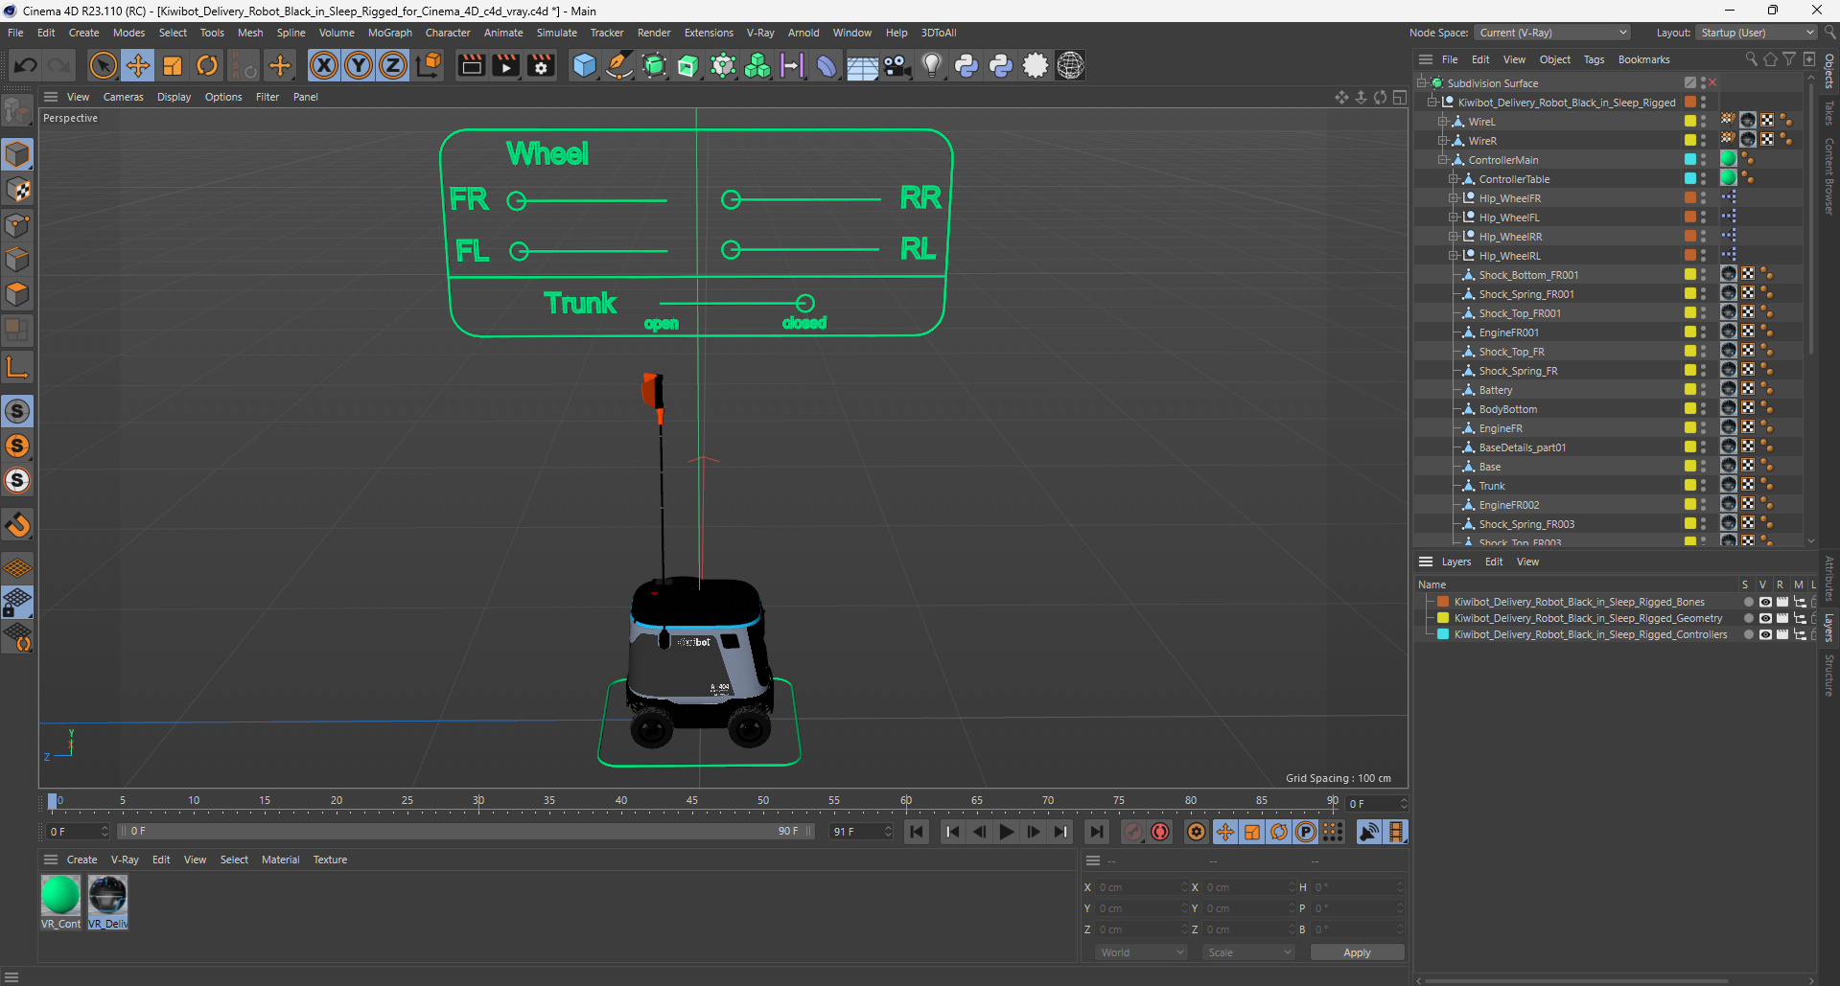Activate the Rotate tool
This screenshot has width=1840, height=986.
(x=207, y=65)
